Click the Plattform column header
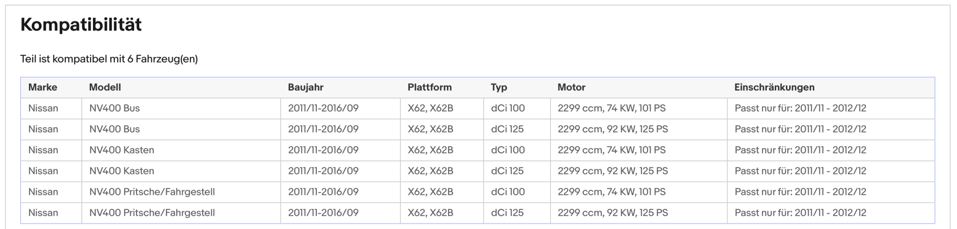Screen dimensions: 957x229 [429, 87]
